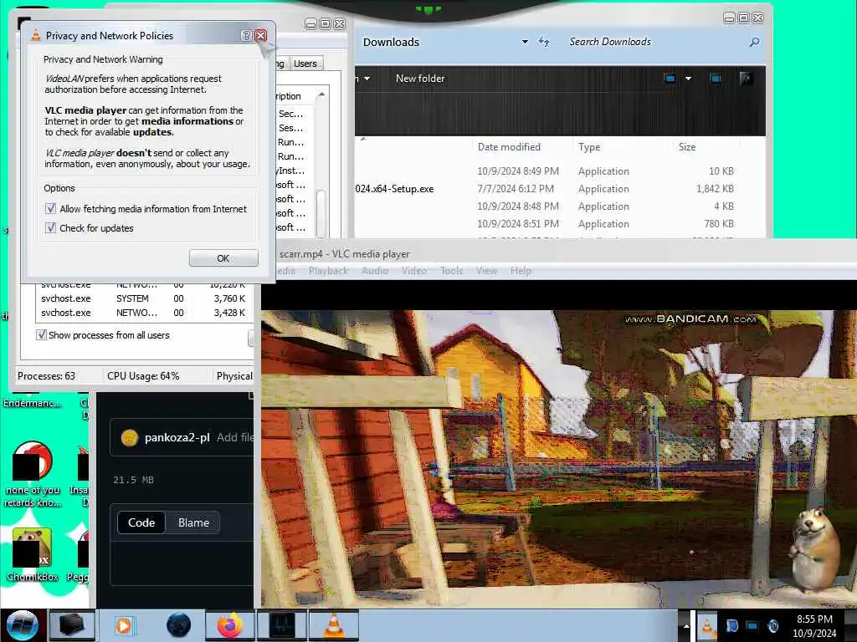
Task: Select file row modified 10/9/2024 8:49 PM
Action: point(547,171)
